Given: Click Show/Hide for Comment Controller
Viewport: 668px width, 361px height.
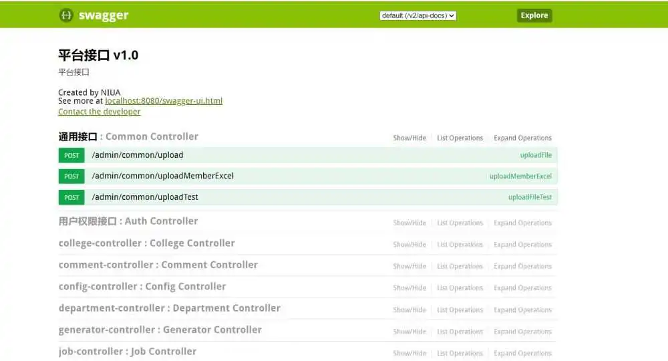Looking at the screenshot, I should [x=409, y=266].
